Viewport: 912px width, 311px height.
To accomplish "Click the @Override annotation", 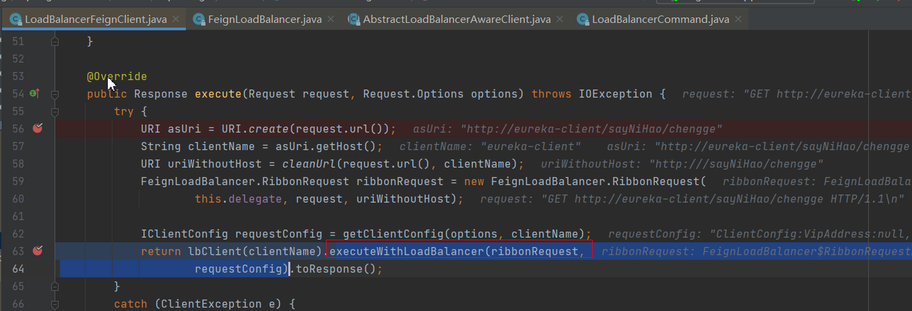I will [117, 76].
